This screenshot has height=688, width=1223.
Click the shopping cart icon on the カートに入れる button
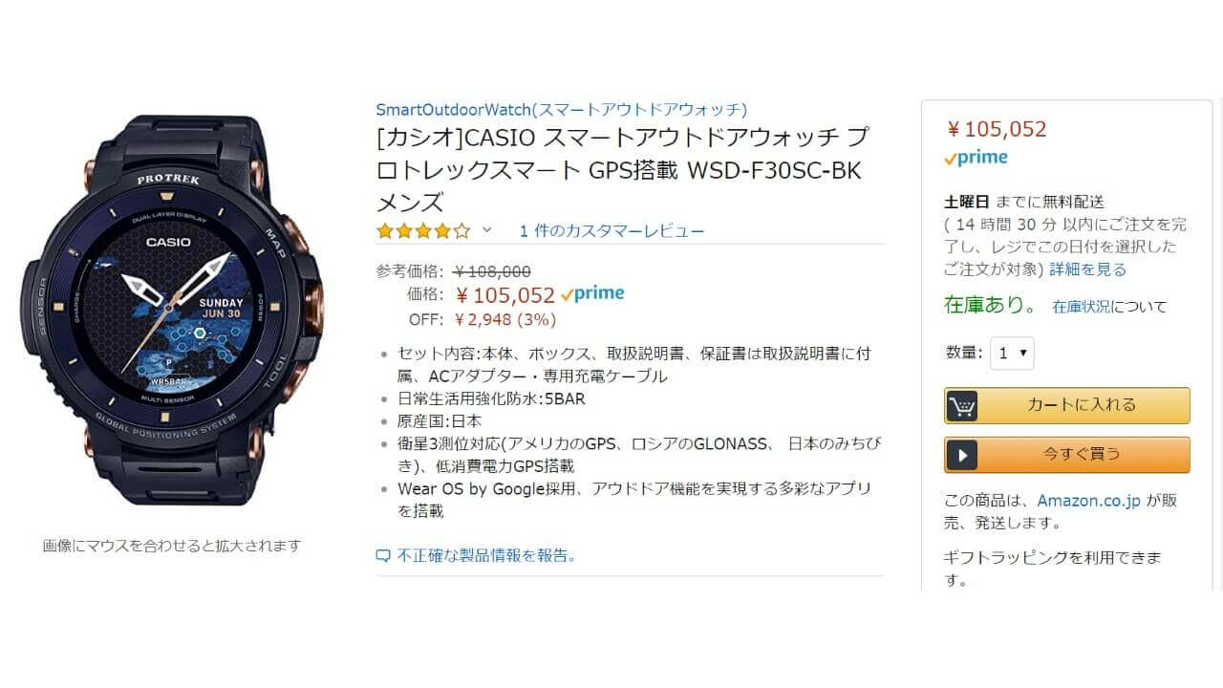(x=962, y=406)
